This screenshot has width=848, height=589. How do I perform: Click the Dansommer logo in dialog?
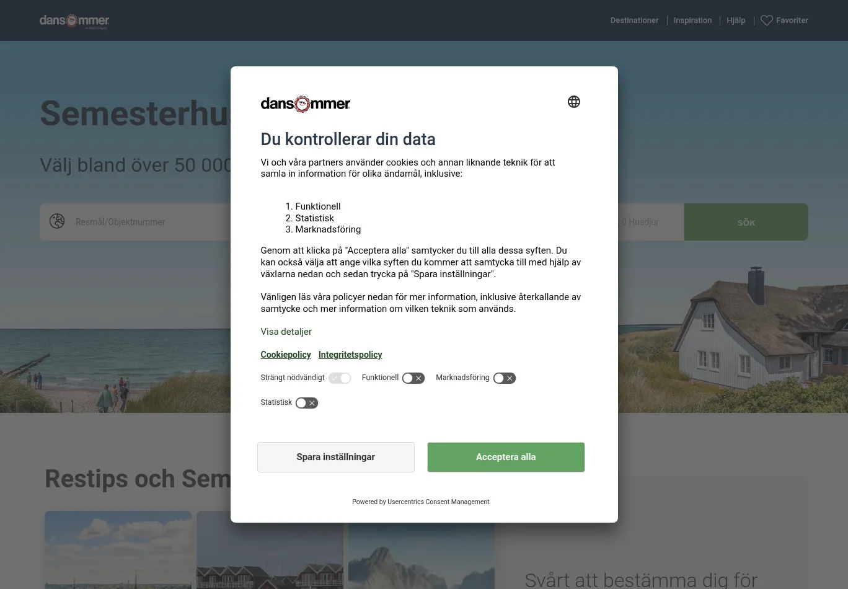point(305,104)
